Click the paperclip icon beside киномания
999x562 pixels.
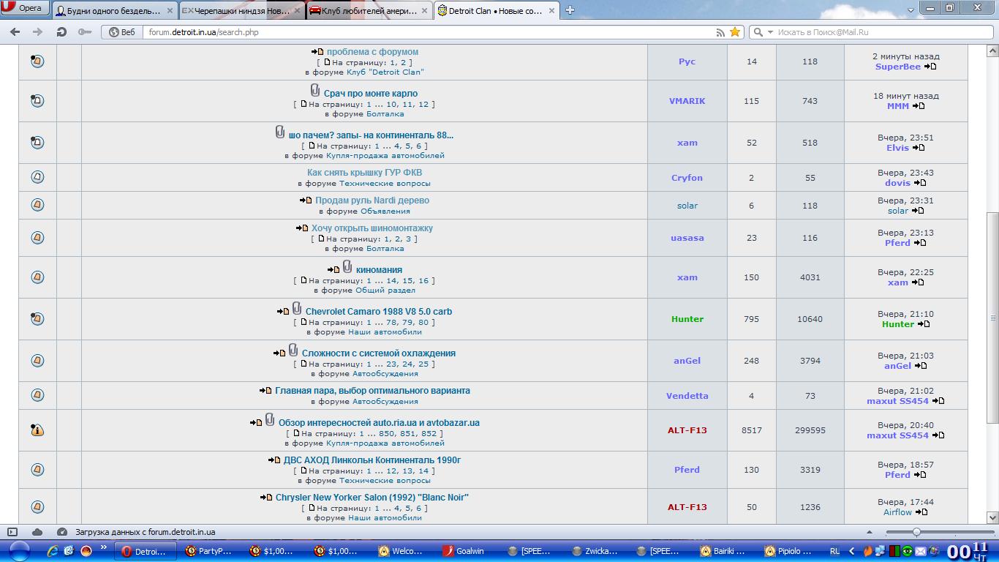(347, 267)
